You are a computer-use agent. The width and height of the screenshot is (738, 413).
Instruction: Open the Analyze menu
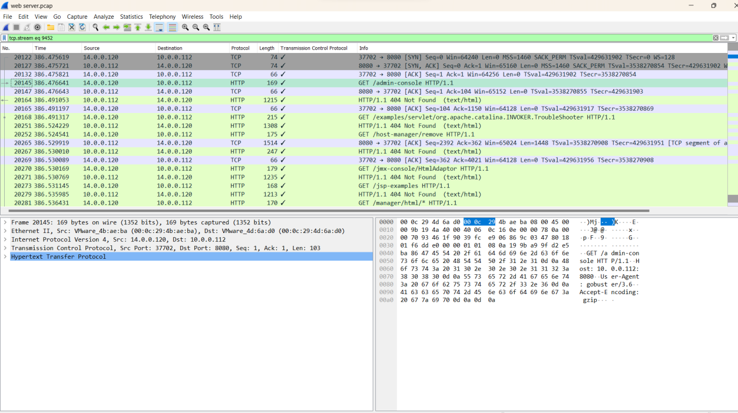pyautogui.click(x=104, y=17)
